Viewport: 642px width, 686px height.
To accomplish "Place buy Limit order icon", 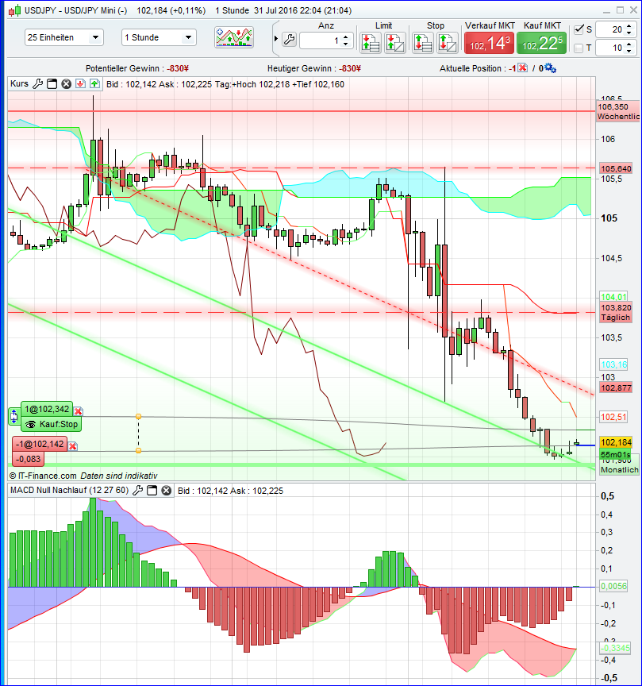I will (x=370, y=43).
